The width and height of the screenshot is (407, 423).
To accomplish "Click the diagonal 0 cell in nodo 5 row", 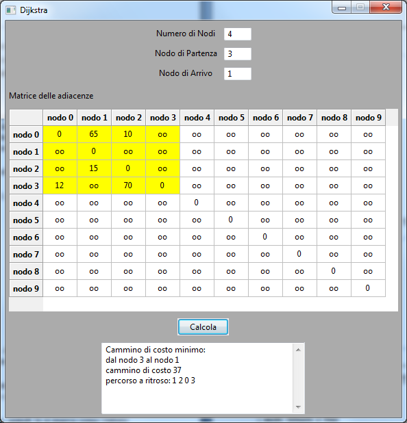I will pos(231,220).
